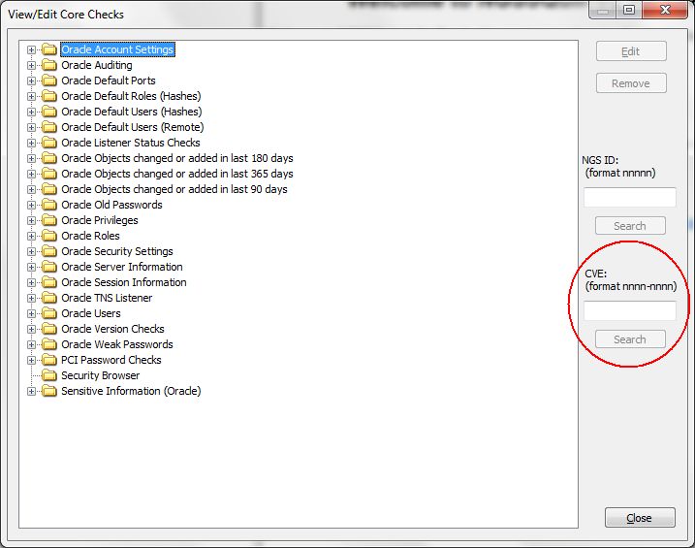
Task: Expand the Oracle Version Checks node
Action: (x=31, y=329)
